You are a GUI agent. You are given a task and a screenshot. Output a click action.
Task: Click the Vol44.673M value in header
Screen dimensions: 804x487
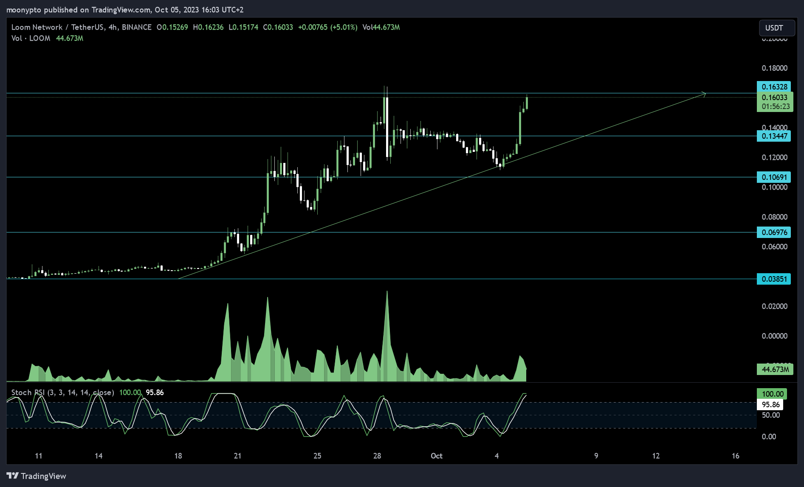click(x=381, y=27)
